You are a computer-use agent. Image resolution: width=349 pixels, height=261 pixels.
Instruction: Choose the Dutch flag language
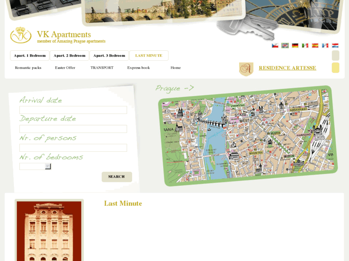335,45
